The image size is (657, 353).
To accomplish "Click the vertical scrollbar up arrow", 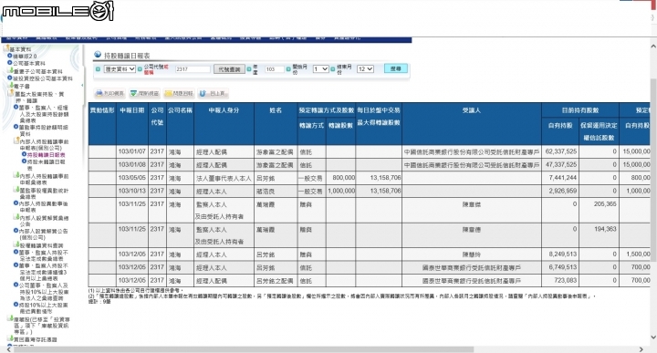I will point(653,46).
